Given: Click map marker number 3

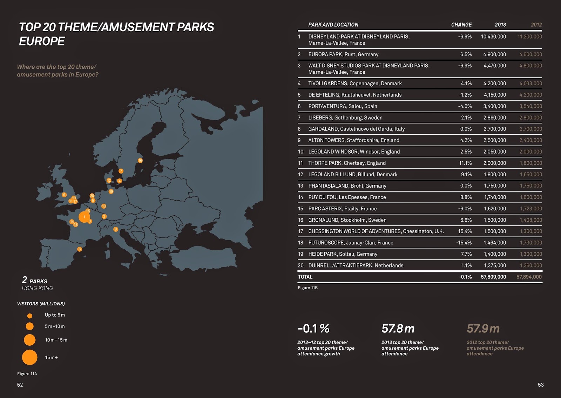Looking at the screenshot, I should tap(90, 221).
